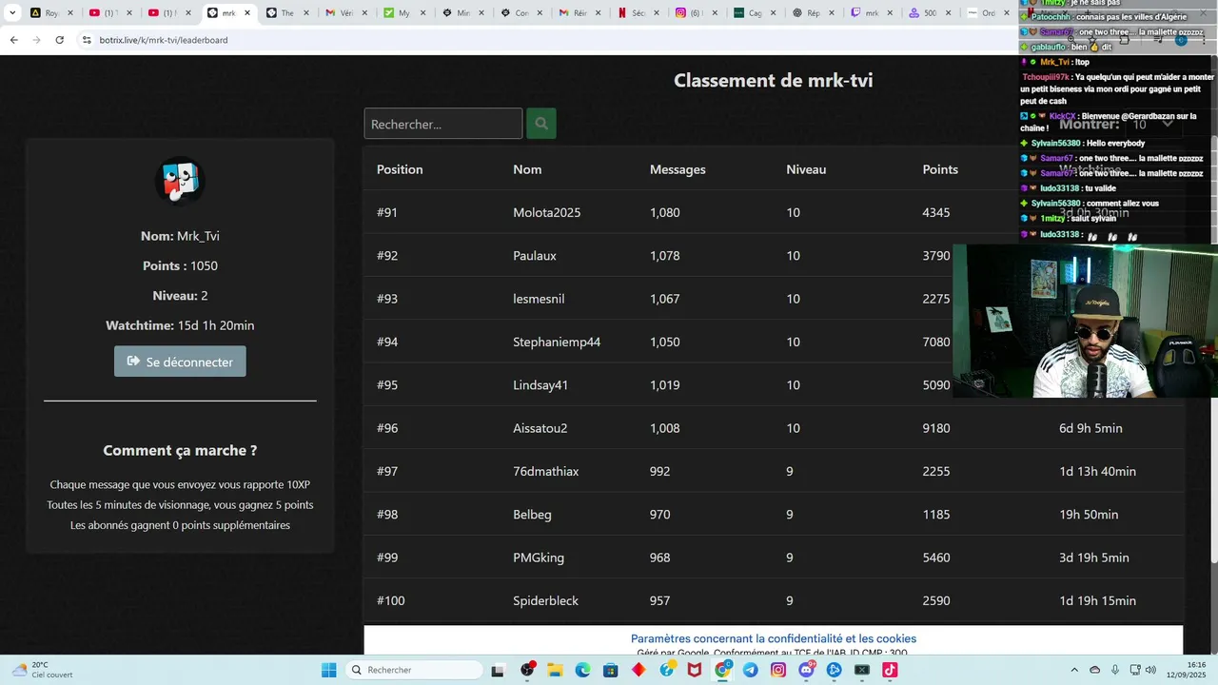Screen dimensions: 1218x685
Task: Click the red diamond taskbar app
Action: coord(638,670)
